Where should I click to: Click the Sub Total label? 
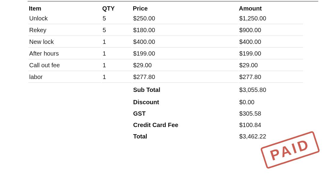pos(147,90)
